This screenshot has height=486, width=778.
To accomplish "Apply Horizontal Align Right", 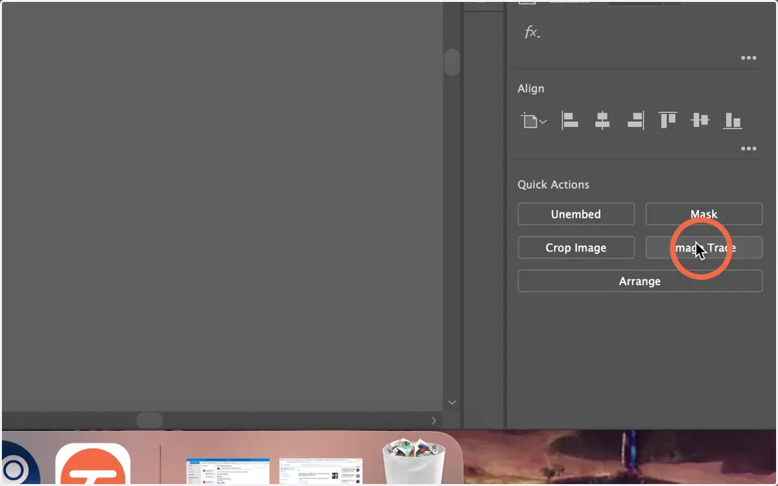I will tap(635, 121).
